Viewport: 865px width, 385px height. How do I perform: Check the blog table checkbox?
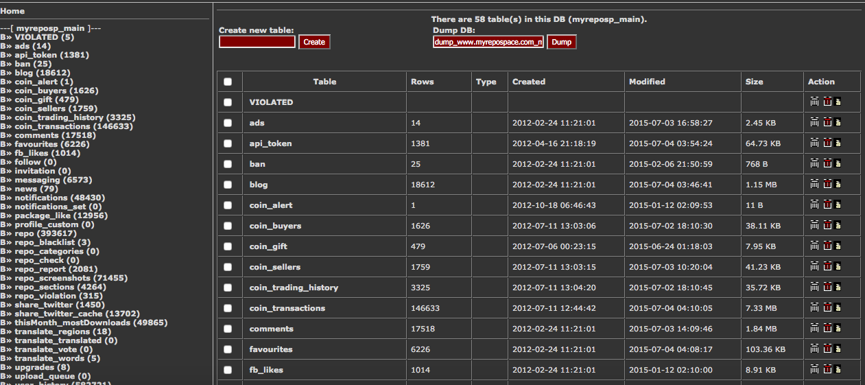click(228, 185)
